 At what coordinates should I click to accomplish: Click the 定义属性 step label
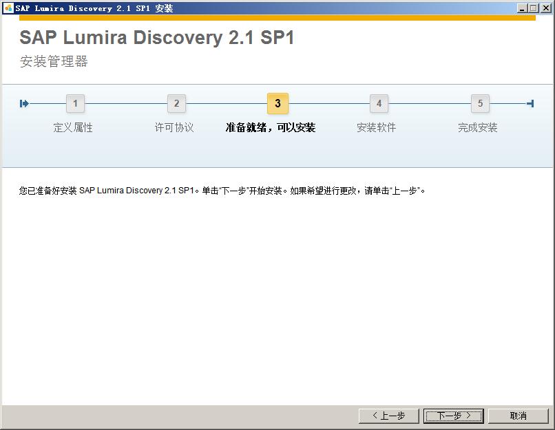pos(73,127)
